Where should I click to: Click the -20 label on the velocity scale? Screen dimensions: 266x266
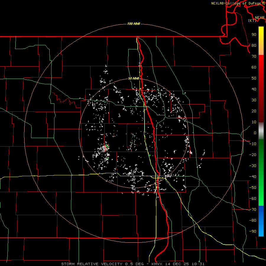[x=253, y=155]
